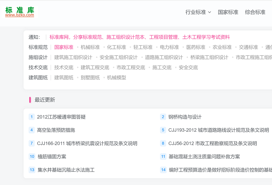Open the 国家标准 top navigation item
Screen dimensions: 272x185
pyautogui.click(x=228, y=12)
